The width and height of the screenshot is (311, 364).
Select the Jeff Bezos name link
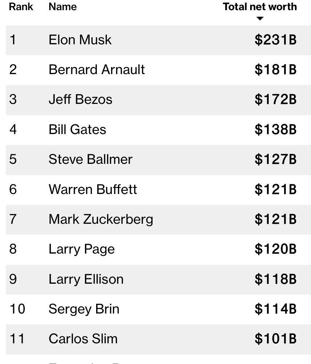click(x=80, y=100)
